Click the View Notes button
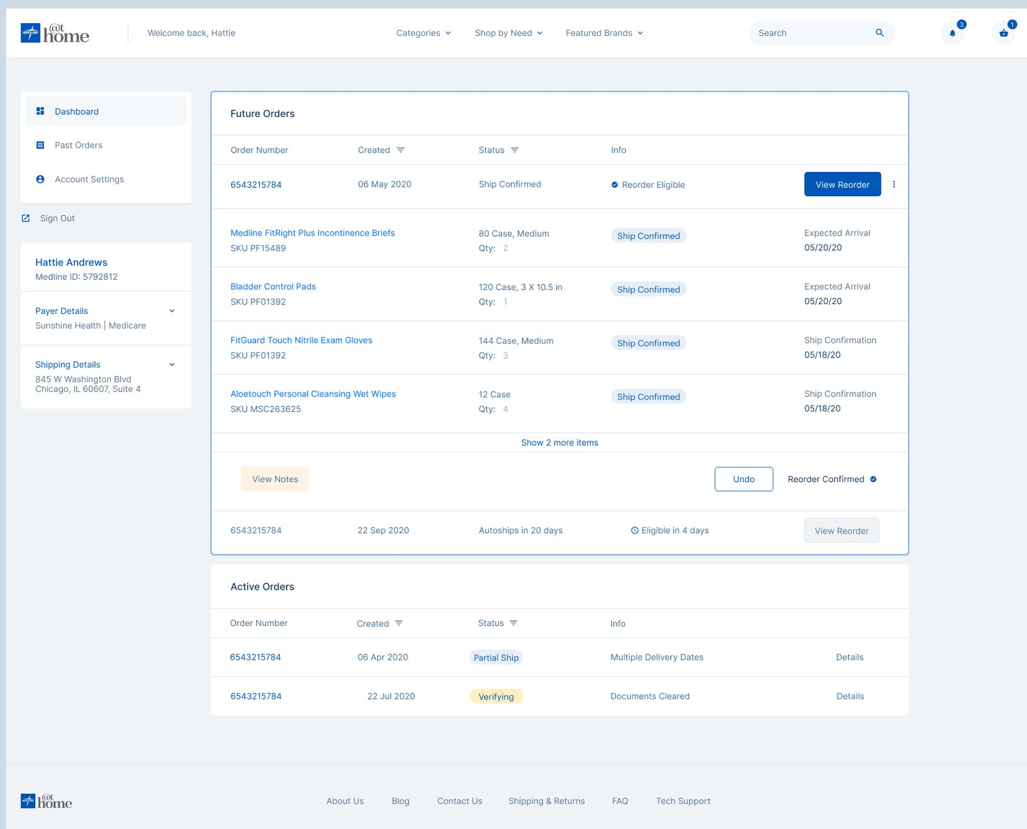The image size is (1027, 829). [x=275, y=479]
